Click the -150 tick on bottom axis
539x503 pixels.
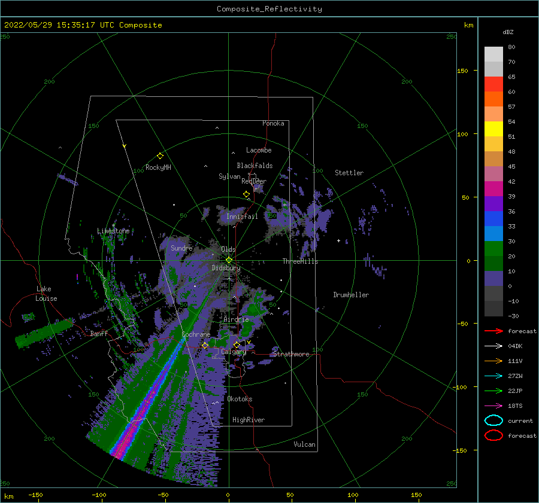[x=35, y=495]
